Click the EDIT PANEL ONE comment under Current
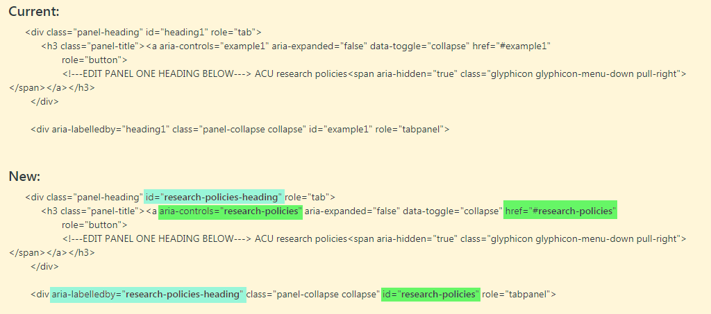 pos(156,73)
